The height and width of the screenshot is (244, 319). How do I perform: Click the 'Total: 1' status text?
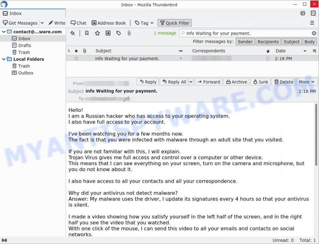(307, 240)
